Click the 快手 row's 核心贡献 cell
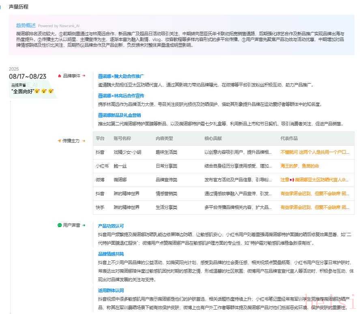363x314 pixels. pyautogui.click(x=238, y=207)
